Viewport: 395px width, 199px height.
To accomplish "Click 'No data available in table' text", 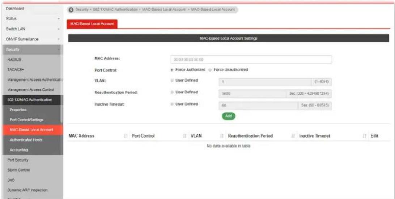I will tap(229, 146).
